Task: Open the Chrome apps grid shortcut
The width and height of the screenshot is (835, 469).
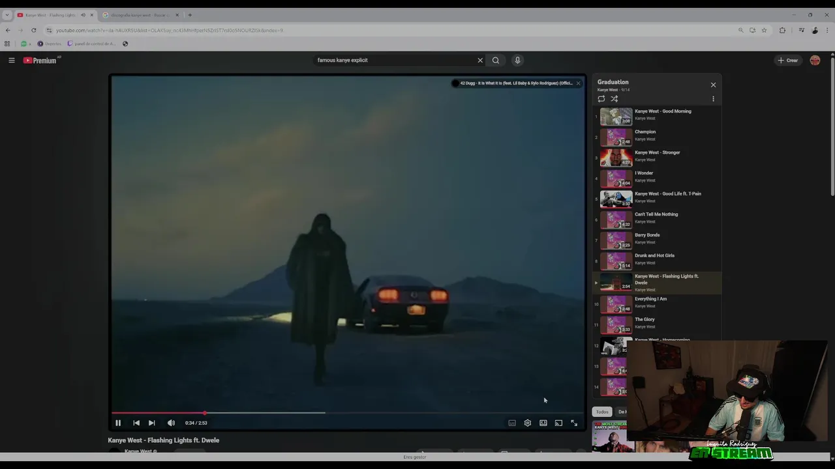Action: [x=7, y=44]
